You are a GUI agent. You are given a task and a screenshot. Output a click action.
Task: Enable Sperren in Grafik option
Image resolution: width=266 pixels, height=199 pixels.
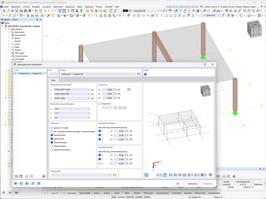click(x=52, y=128)
